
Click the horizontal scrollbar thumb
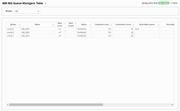56,104
